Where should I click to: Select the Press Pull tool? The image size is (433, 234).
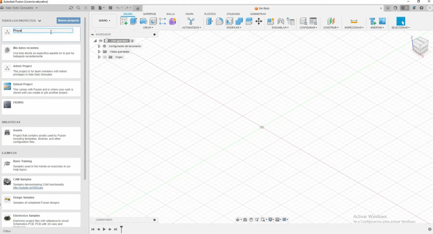[x=210, y=21]
